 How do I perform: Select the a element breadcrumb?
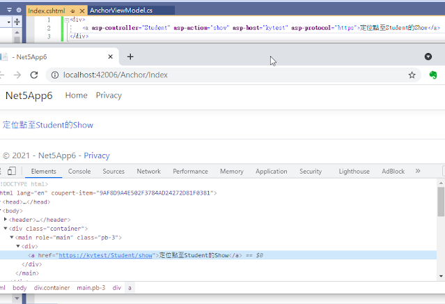(x=130, y=288)
